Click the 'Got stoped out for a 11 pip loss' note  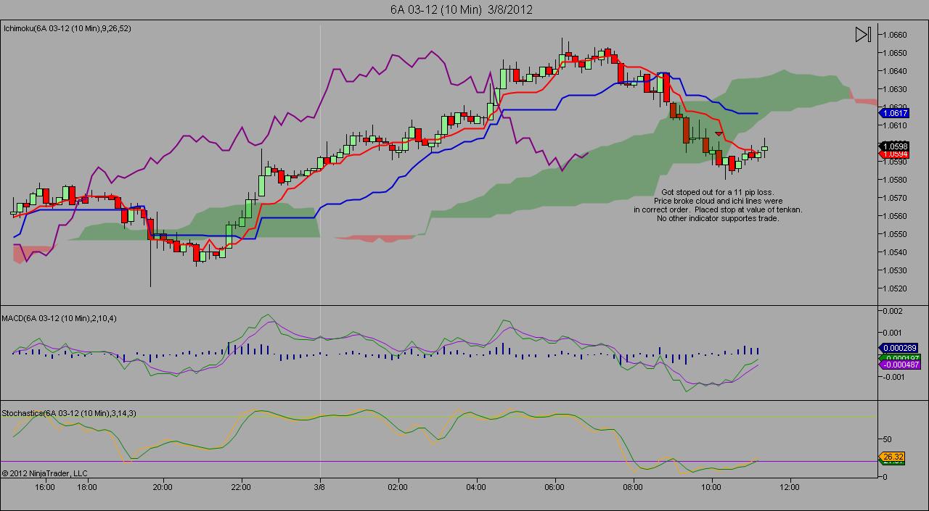click(x=718, y=192)
